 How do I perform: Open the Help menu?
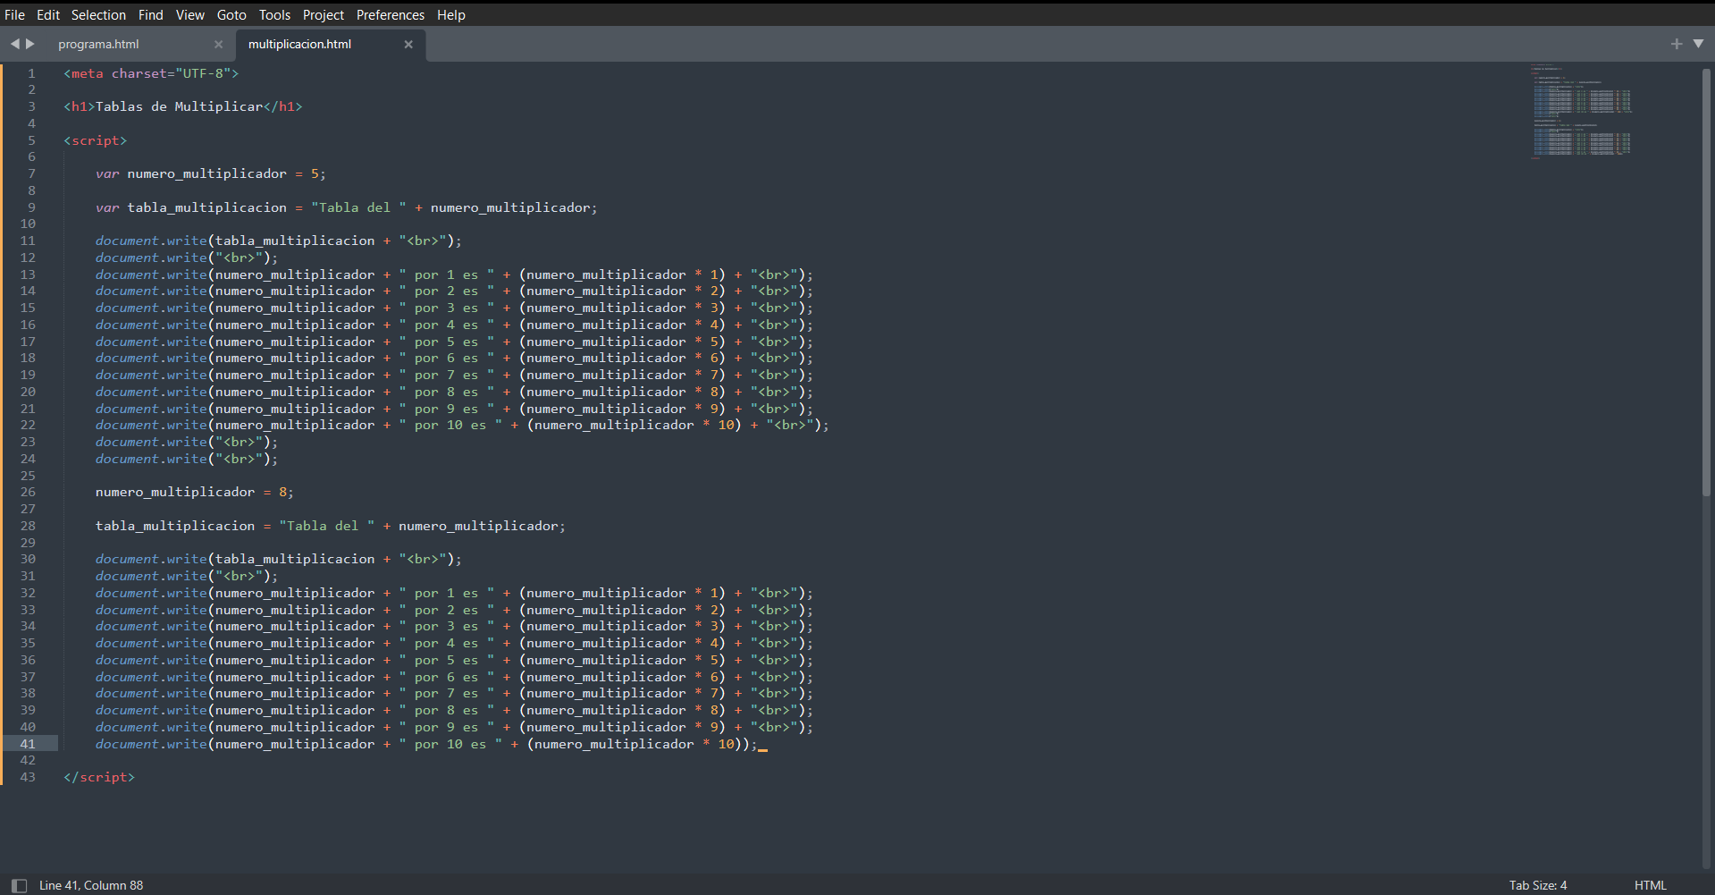pos(451,15)
